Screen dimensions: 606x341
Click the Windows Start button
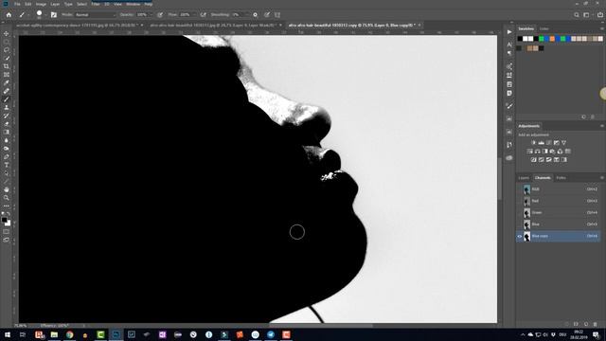8,334
